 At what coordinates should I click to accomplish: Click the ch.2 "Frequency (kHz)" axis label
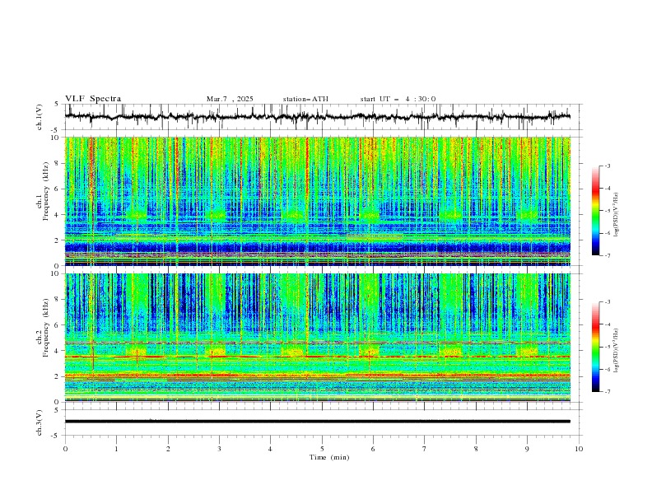[46, 328]
